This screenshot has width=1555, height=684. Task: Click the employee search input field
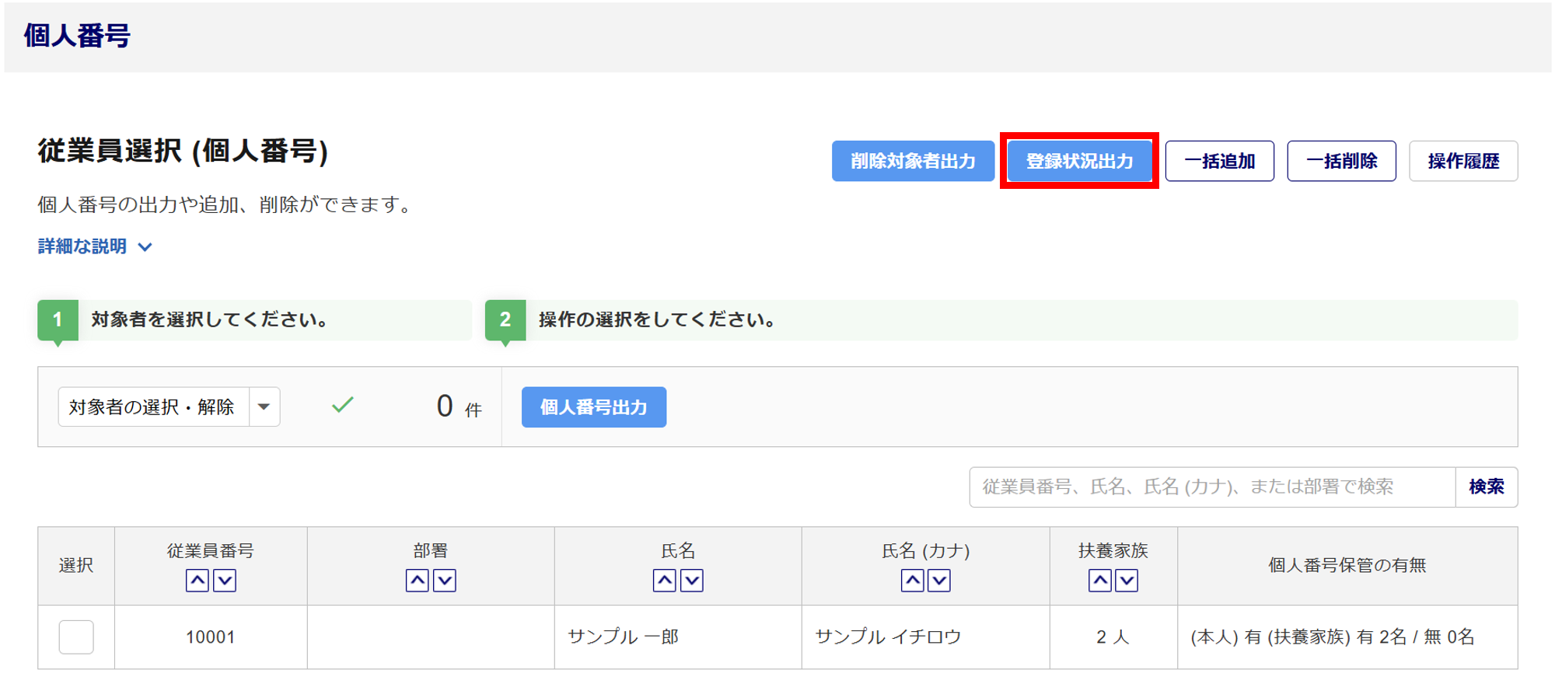1211,487
